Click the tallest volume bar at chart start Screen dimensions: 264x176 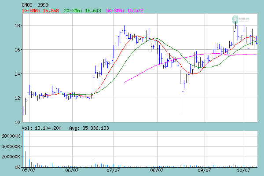23,150
